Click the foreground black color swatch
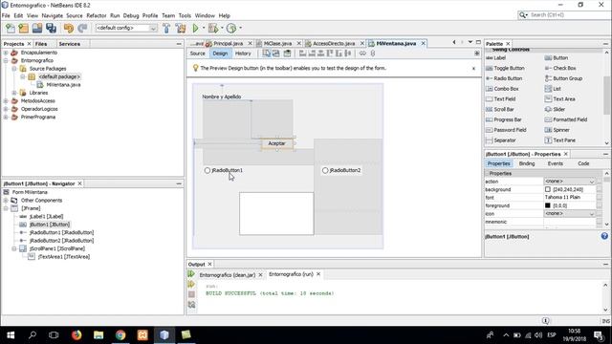This screenshot has width=612, height=344. pos(548,205)
